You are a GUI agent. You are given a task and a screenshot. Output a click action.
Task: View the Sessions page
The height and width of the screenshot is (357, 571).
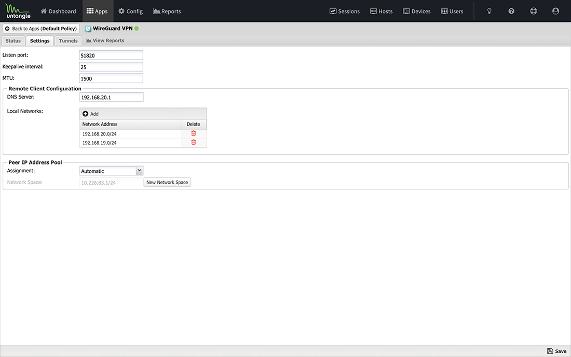(x=345, y=11)
